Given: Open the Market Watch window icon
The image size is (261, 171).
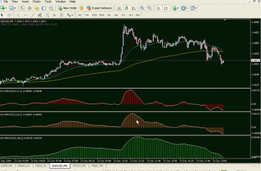Looking at the screenshot, I should (x=22, y=8).
